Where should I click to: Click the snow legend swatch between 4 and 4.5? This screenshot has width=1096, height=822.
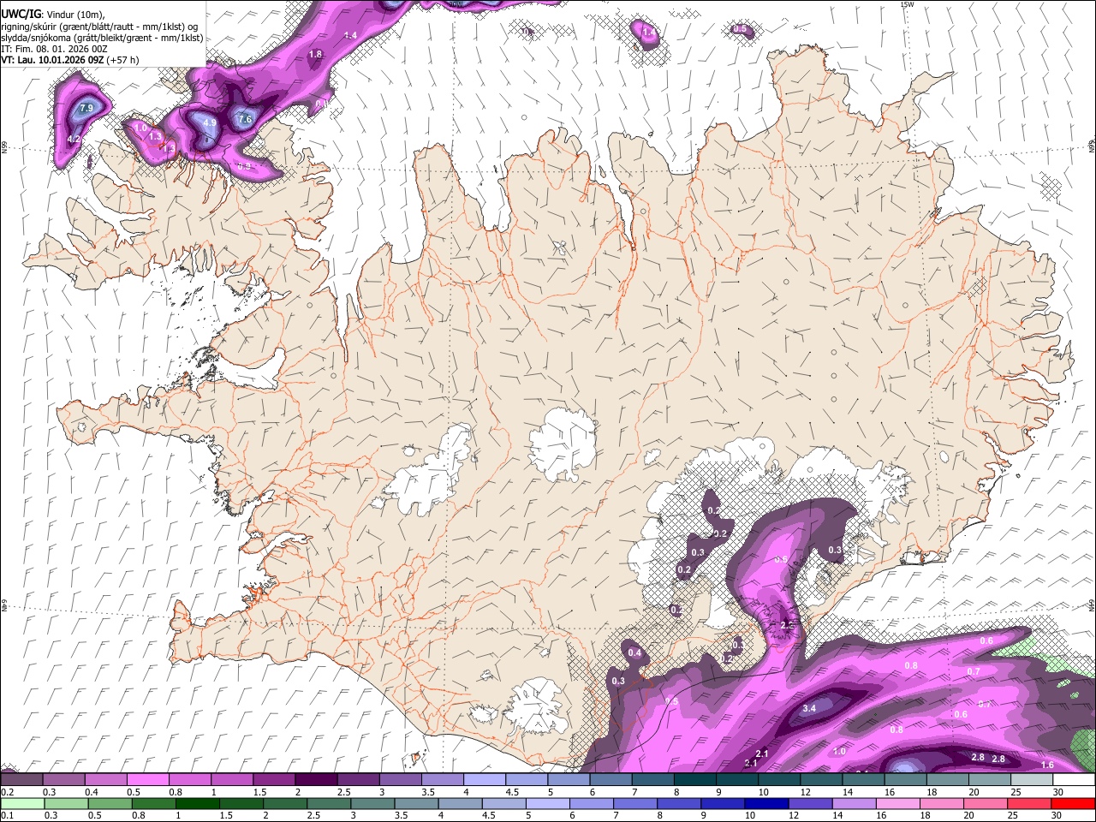[485, 780]
